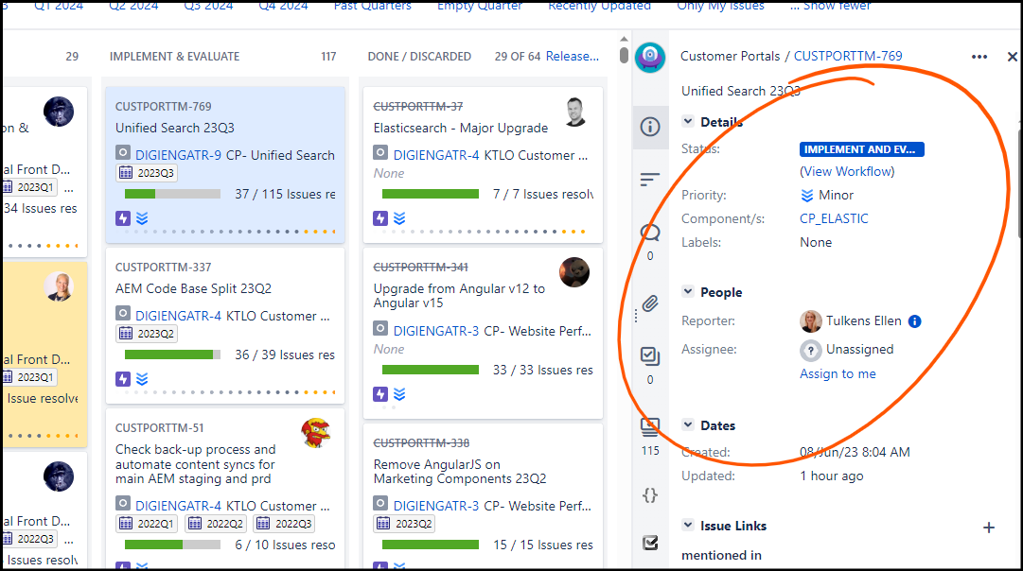The height and width of the screenshot is (571, 1023).
Task: Click Assign to me
Action: click(838, 373)
